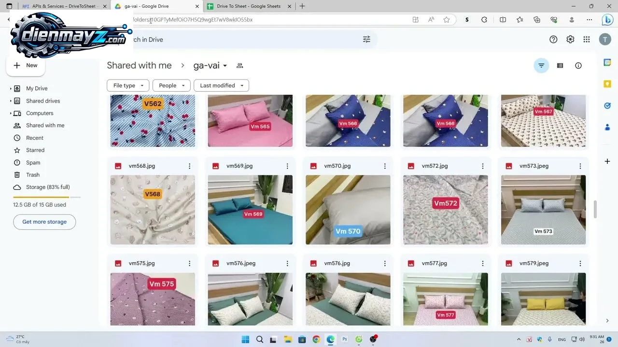Open Google Keep in side panel
The image size is (618, 347).
[607, 84]
